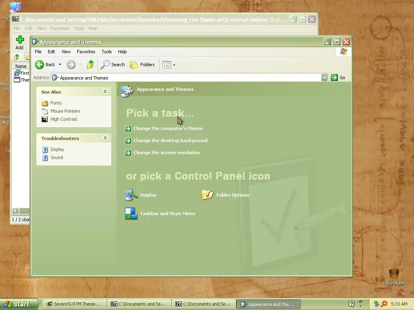Open the Sound troubleshooter
The height and width of the screenshot is (310, 414).
pyautogui.click(x=57, y=157)
